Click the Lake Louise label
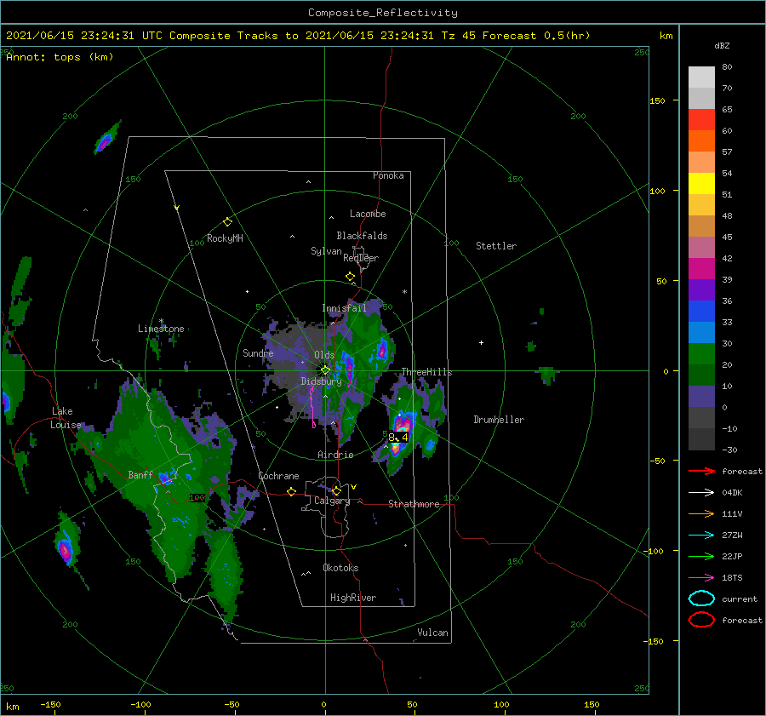 tap(66, 418)
